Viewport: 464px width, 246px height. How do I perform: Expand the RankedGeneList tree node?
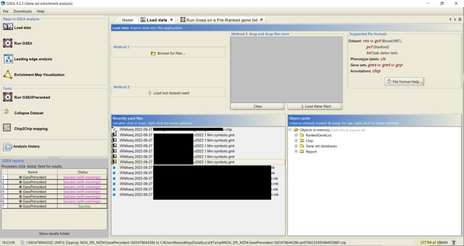tap(296, 135)
